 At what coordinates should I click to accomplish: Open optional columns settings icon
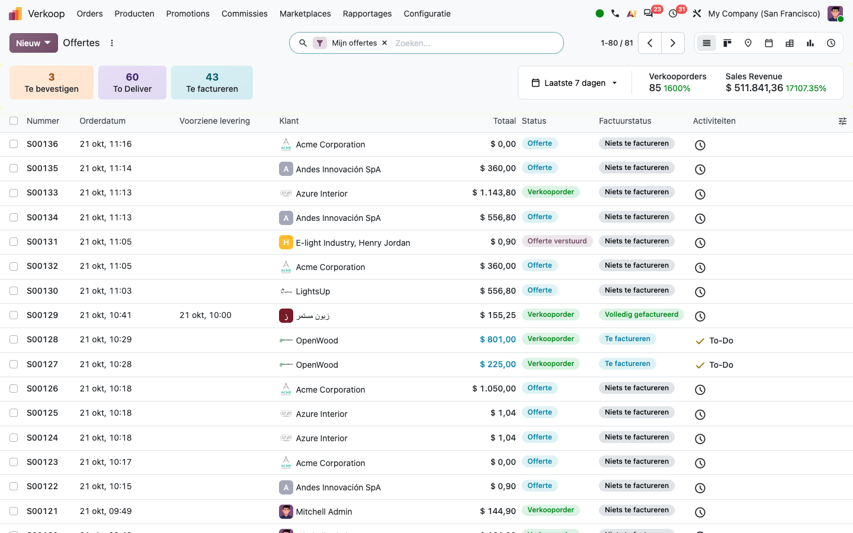tap(842, 121)
